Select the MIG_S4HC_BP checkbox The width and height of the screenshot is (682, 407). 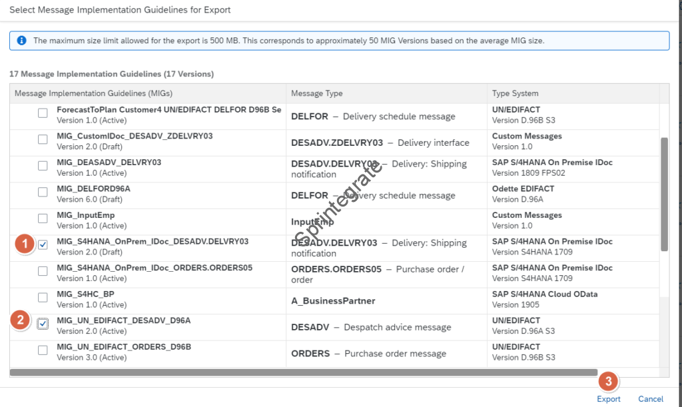(x=43, y=298)
